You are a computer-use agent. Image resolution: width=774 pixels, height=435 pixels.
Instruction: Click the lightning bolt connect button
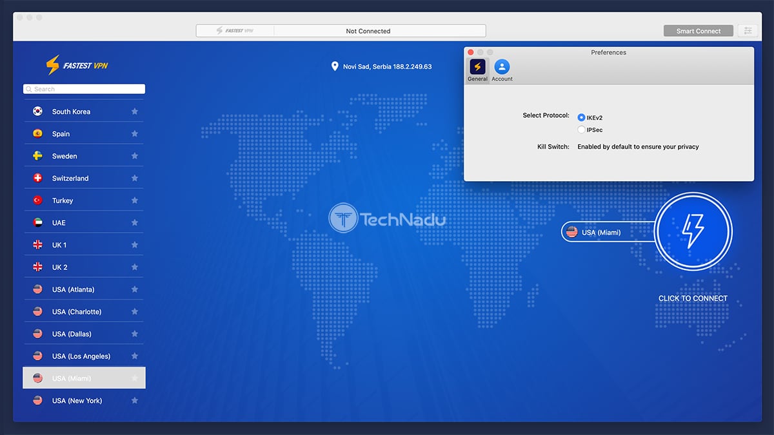[x=693, y=231]
